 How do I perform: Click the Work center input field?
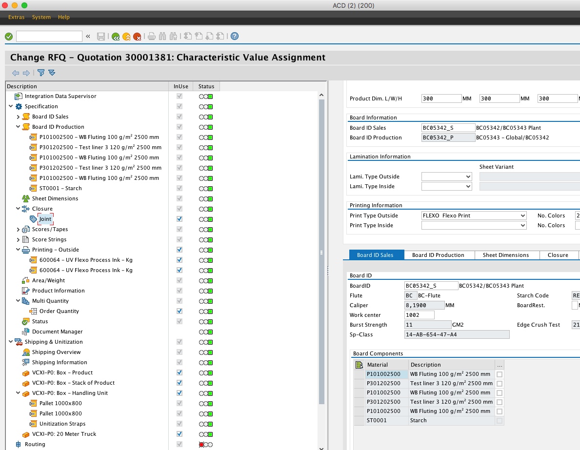tap(419, 315)
